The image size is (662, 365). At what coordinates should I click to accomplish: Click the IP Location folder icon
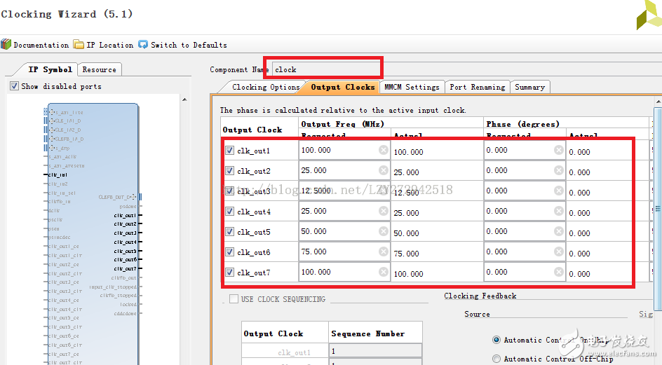(x=79, y=45)
